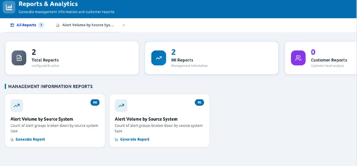Screen dimensions: 357x166
Task: Click the table icon in the All Reports tab
Action: [12, 25]
